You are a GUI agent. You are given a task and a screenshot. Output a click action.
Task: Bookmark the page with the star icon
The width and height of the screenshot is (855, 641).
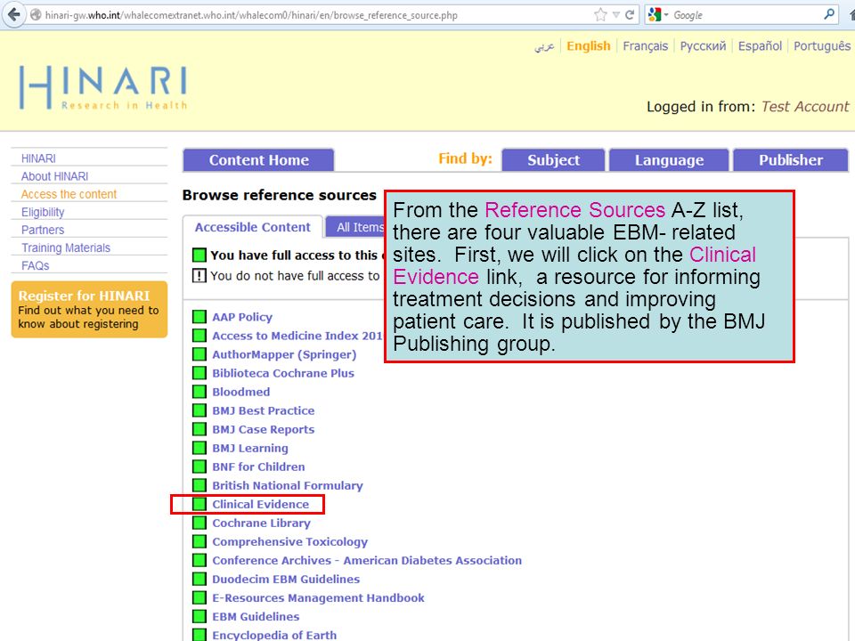tap(600, 15)
